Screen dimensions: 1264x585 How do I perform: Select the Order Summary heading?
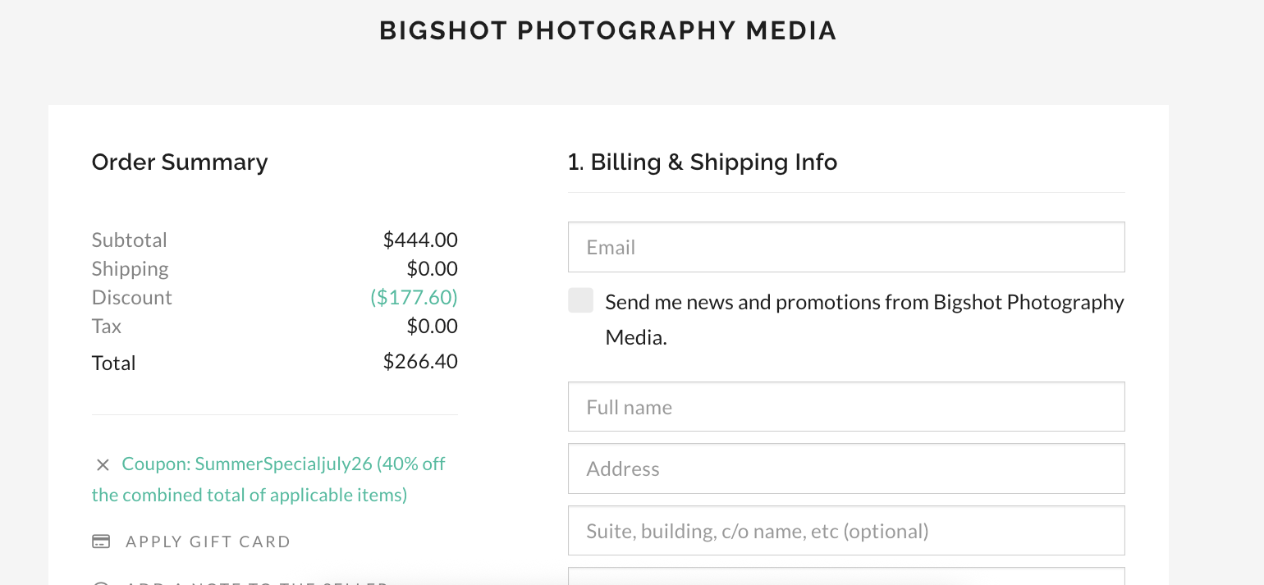[180, 162]
